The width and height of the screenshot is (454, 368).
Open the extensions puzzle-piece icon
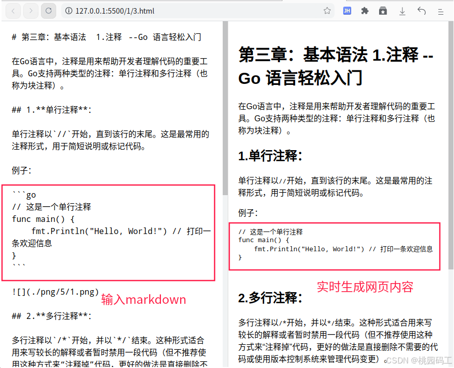point(365,11)
